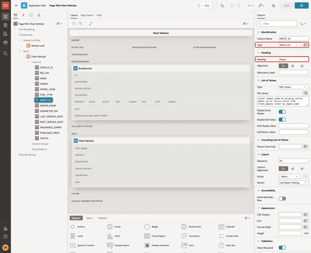Expand the layout to full screen
This screenshot has height=253, width=311.
pyautogui.click(x=91, y=23)
